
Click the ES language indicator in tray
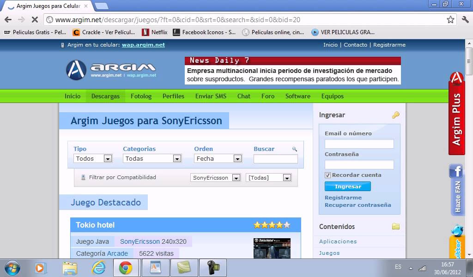tap(398, 267)
